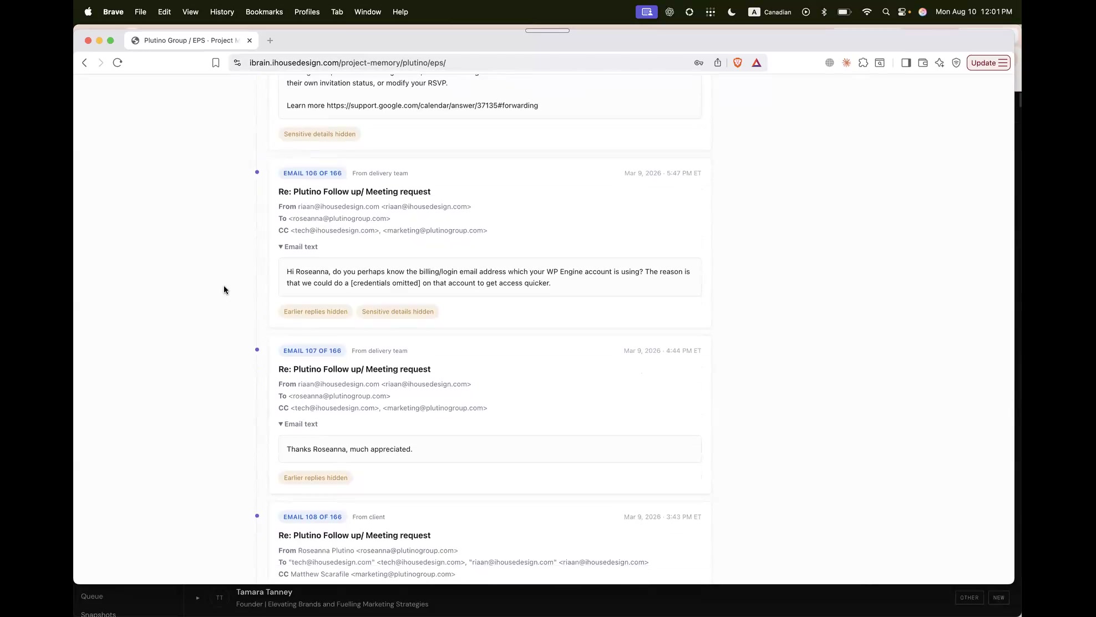Open the Brave VPN shield icon
The width and height of the screenshot is (1096, 617).
(x=956, y=63)
